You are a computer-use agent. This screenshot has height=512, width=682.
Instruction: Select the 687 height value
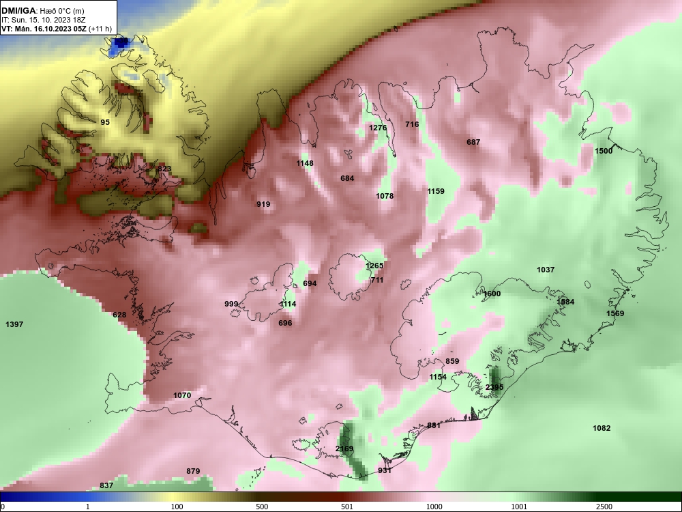[473, 142]
